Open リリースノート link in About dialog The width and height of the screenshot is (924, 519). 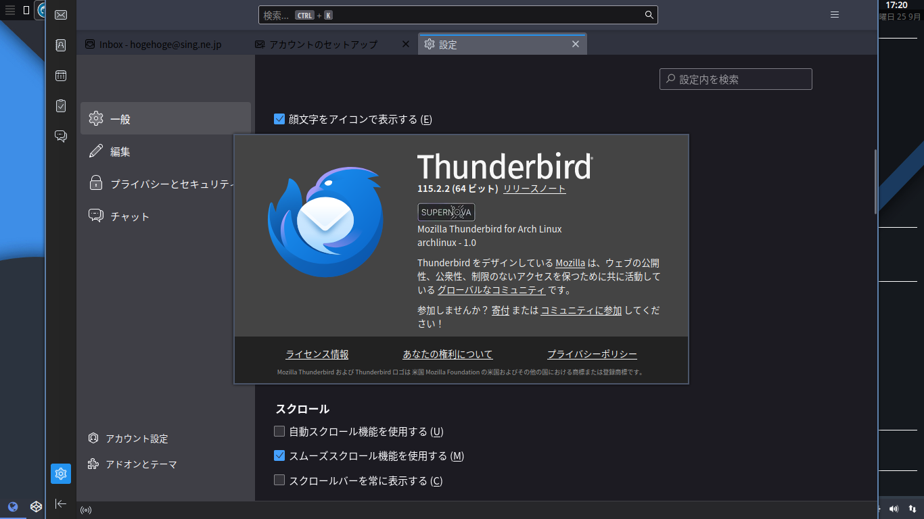534,189
